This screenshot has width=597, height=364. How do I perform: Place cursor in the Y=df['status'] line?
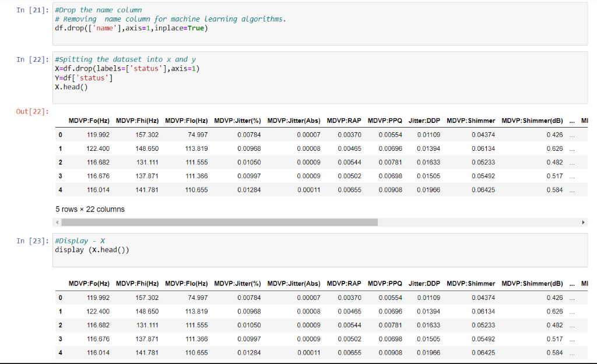coord(84,78)
